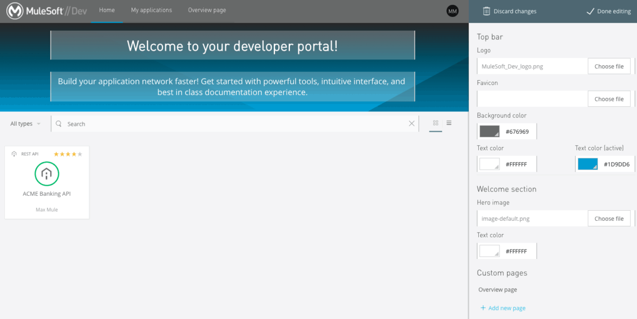The image size is (637, 319).
Task: Click the REST API type icon
Action: click(14, 153)
